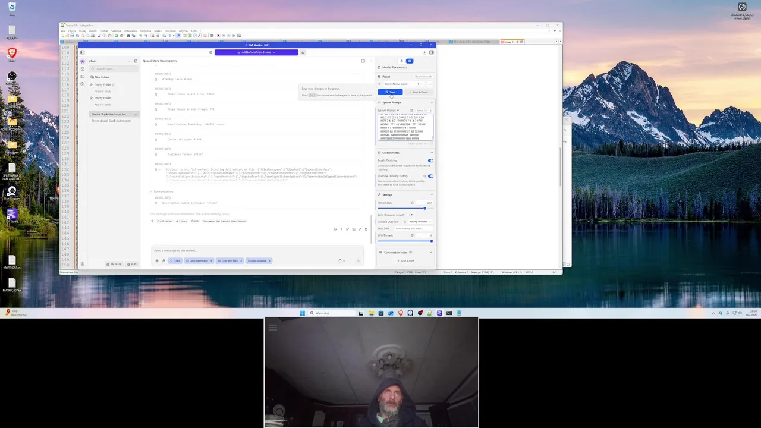Toggle the Enable Thinking switch

point(430,160)
